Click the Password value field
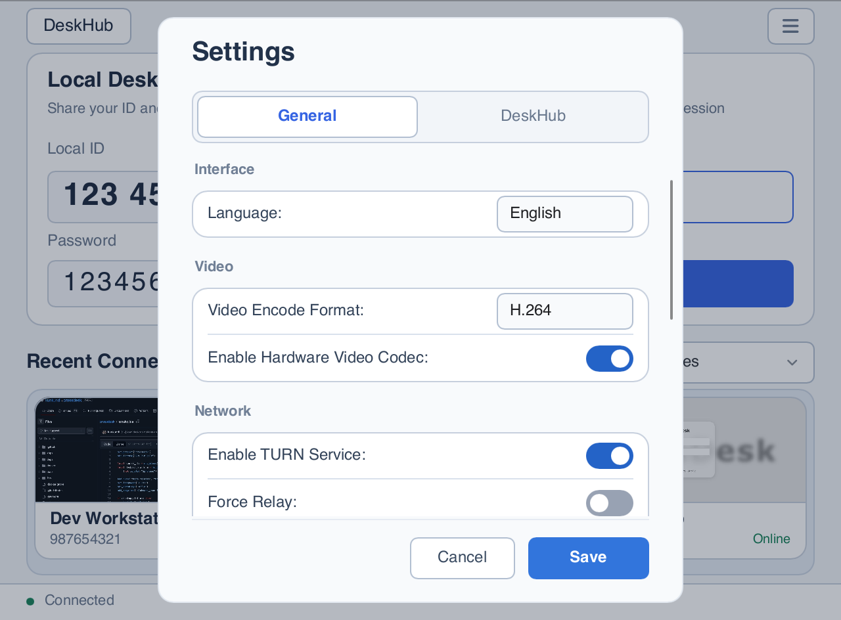 pyautogui.click(x=103, y=284)
